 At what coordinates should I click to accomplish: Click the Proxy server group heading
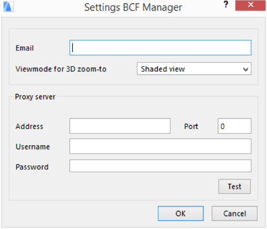pyautogui.click(x=35, y=97)
